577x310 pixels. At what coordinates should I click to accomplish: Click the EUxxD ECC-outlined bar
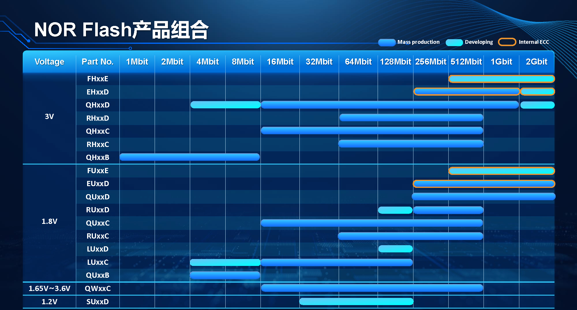[x=484, y=184]
